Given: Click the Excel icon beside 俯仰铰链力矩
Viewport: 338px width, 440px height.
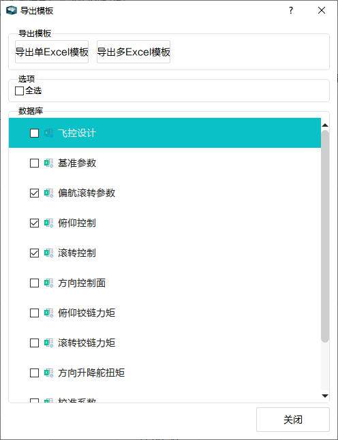Looking at the screenshot, I should [x=48, y=313].
